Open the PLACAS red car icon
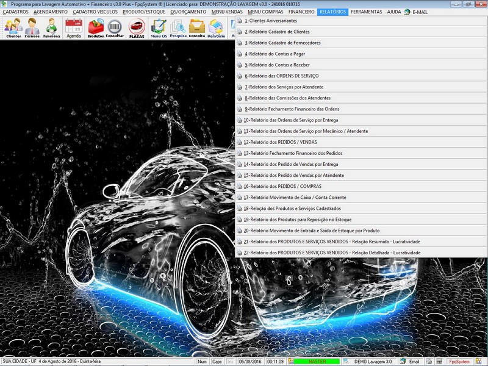This screenshot has width=488, height=366. (137, 28)
